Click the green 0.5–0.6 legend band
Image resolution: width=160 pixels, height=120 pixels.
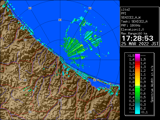pos(137,93)
